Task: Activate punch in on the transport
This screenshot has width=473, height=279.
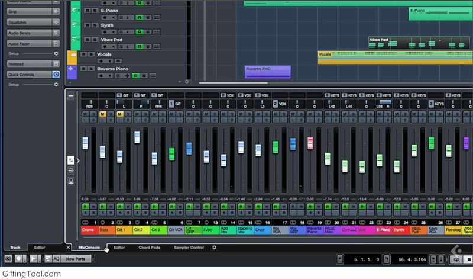Action: 433,259
